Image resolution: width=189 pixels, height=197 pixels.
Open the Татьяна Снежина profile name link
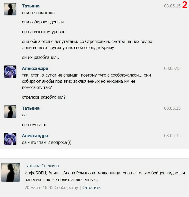tap(42, 166)
